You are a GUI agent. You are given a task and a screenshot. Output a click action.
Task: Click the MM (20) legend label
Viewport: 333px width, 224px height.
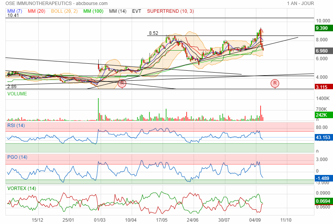pos(36,11)
